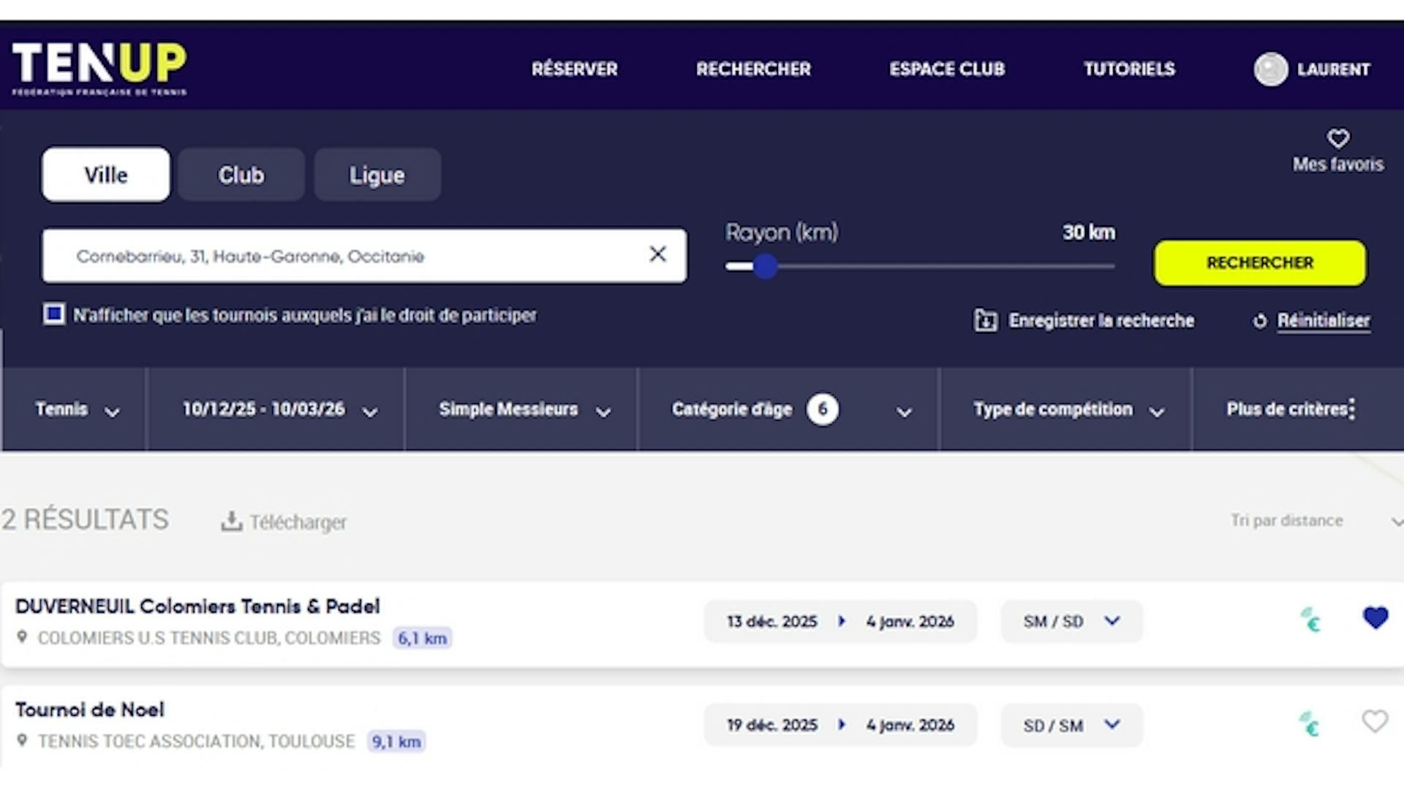Click the Enregistrer la recherche save icon
Image resolution: width=1404 pixels, height=789 pixels.
coord(985,320)
